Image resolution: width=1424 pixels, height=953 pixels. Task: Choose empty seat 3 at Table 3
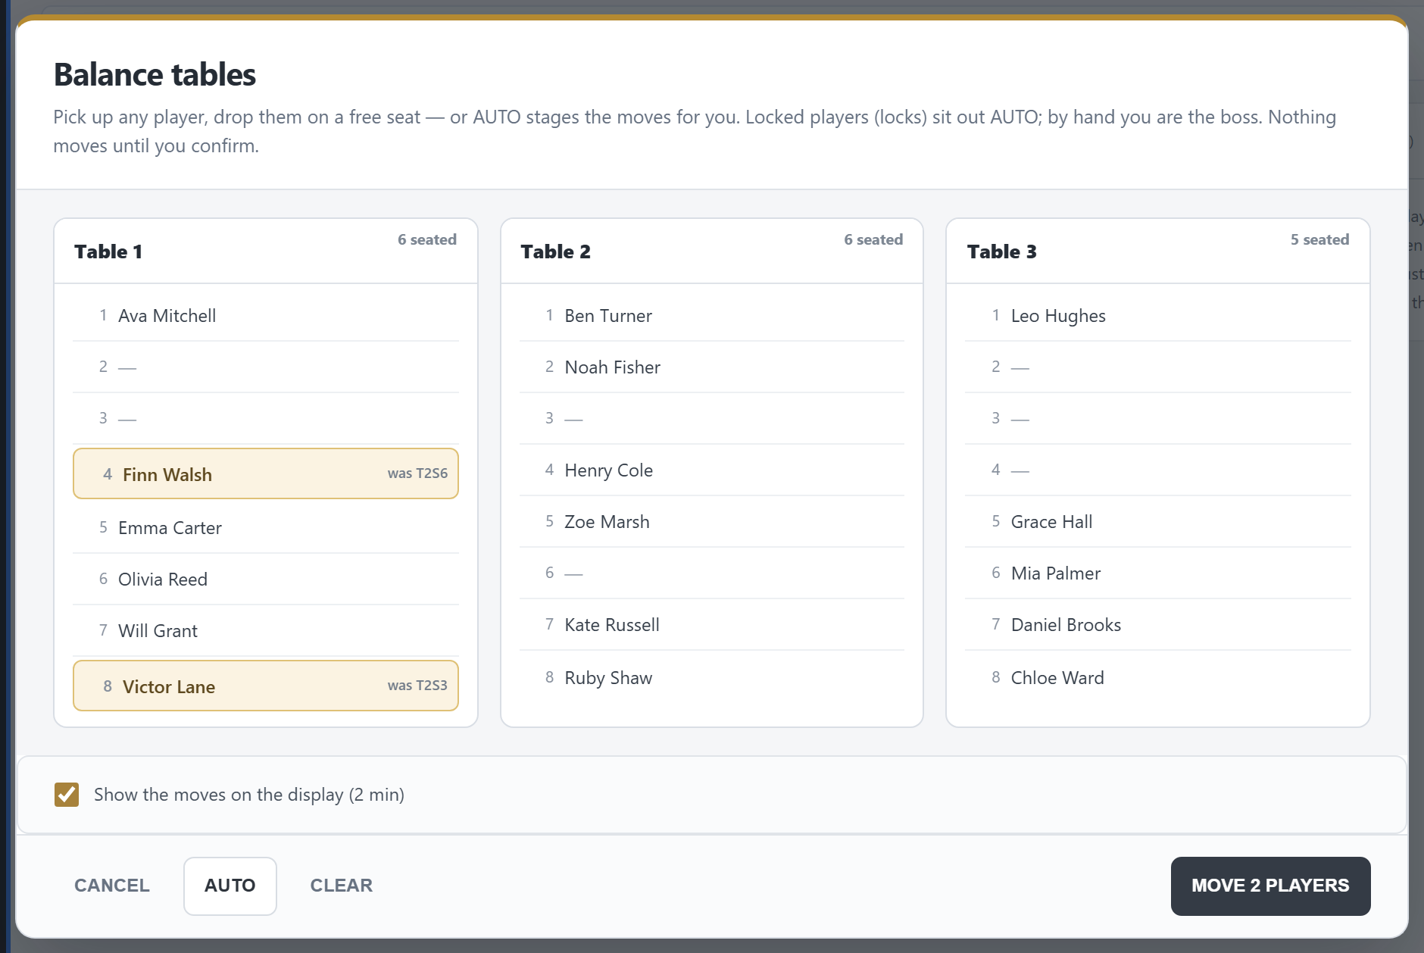click(x=1158, y=419)
